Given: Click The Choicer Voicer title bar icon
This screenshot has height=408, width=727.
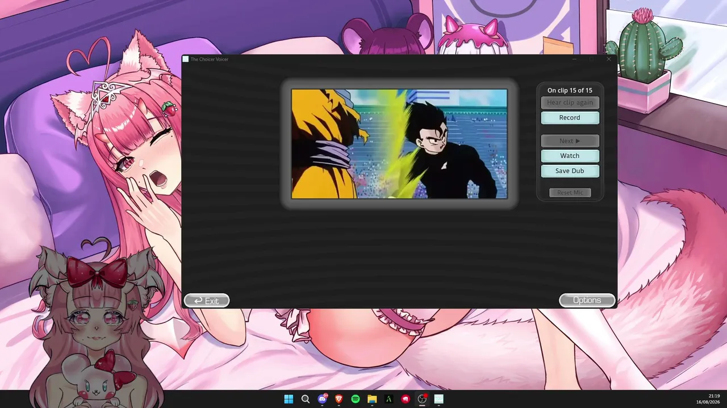Looking at the screenshot, I should coord(186,59).
